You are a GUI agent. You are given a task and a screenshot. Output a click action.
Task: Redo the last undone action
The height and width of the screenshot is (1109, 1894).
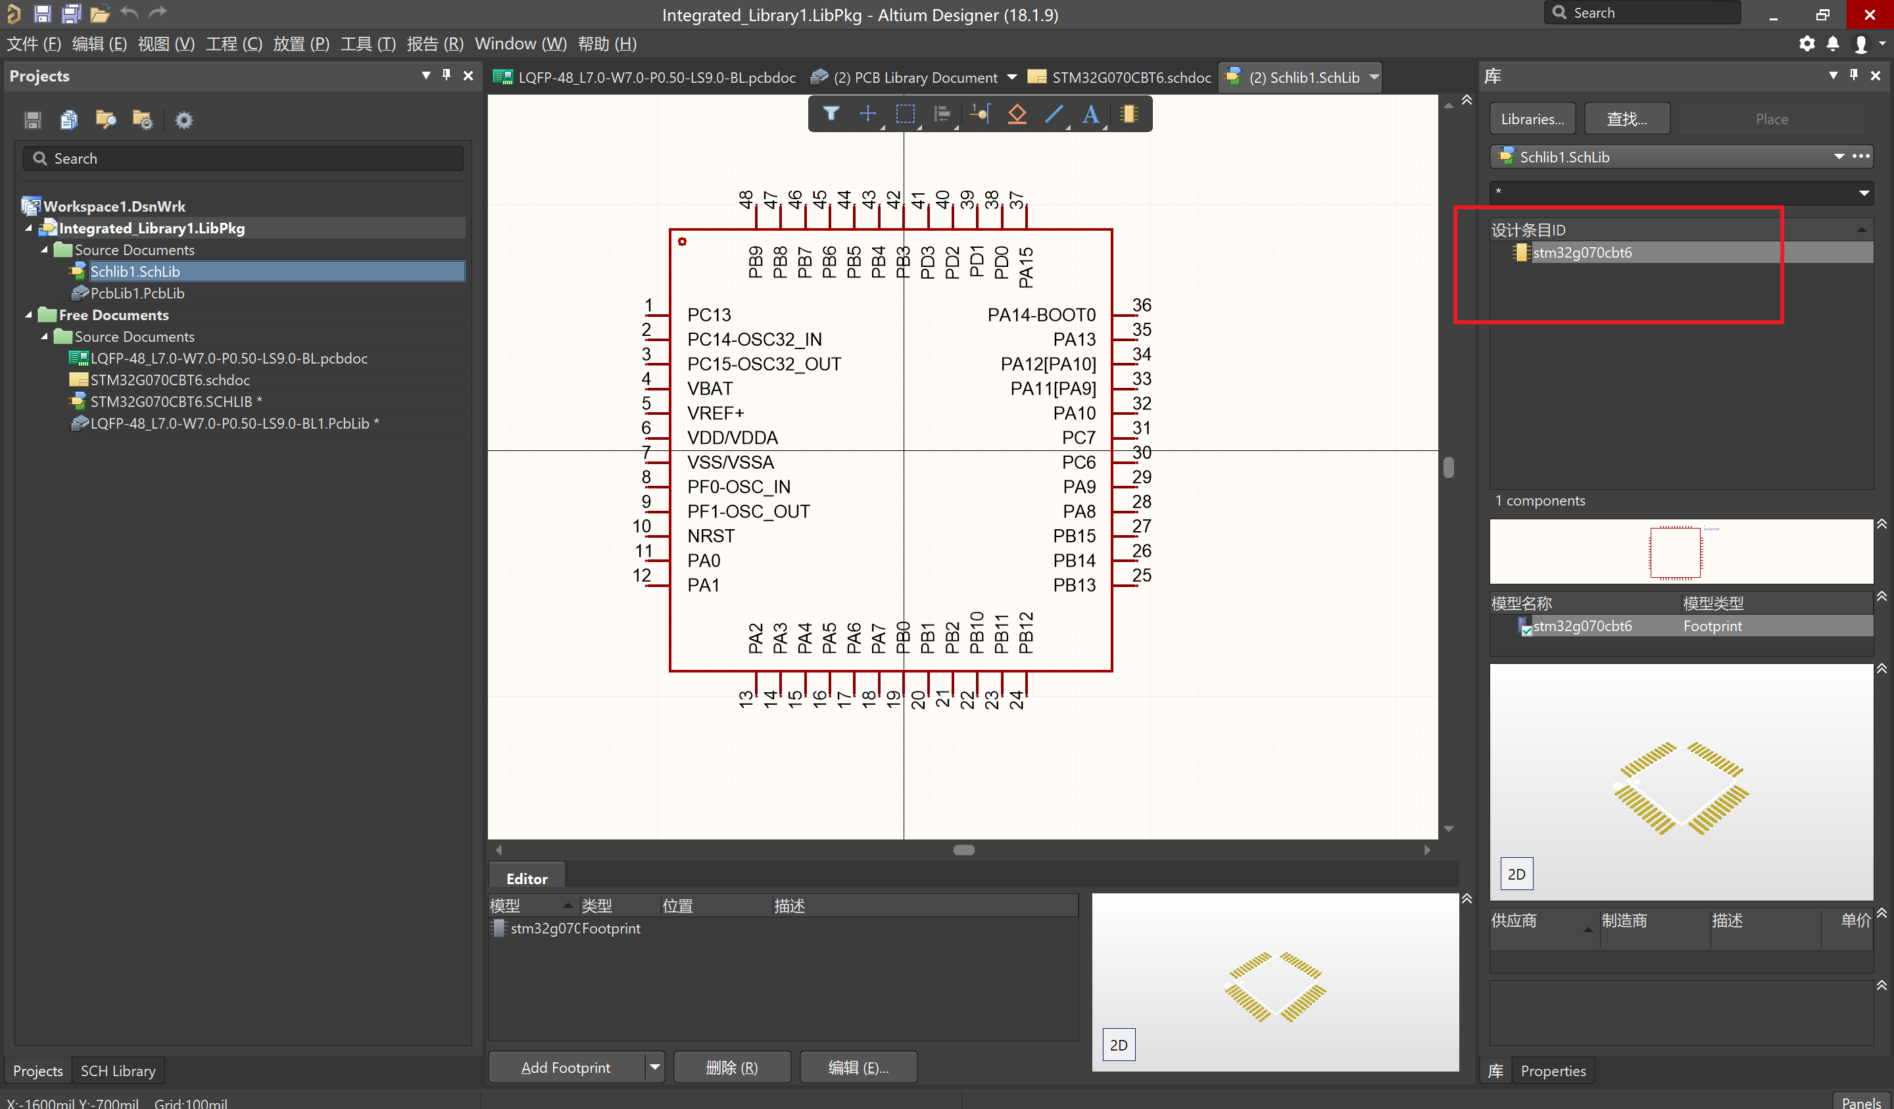click(157, 12)
